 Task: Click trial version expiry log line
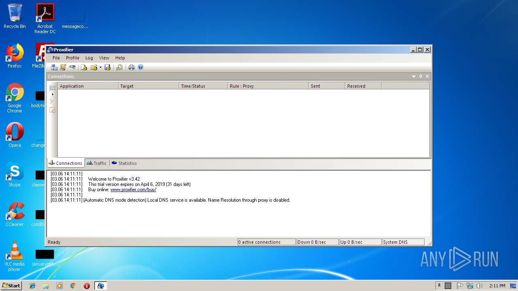point(139,184)
